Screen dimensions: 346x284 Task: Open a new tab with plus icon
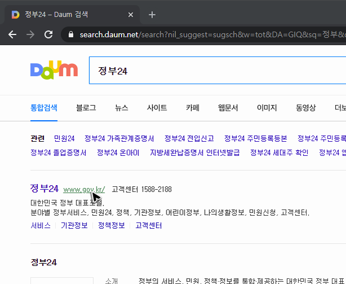152,15
